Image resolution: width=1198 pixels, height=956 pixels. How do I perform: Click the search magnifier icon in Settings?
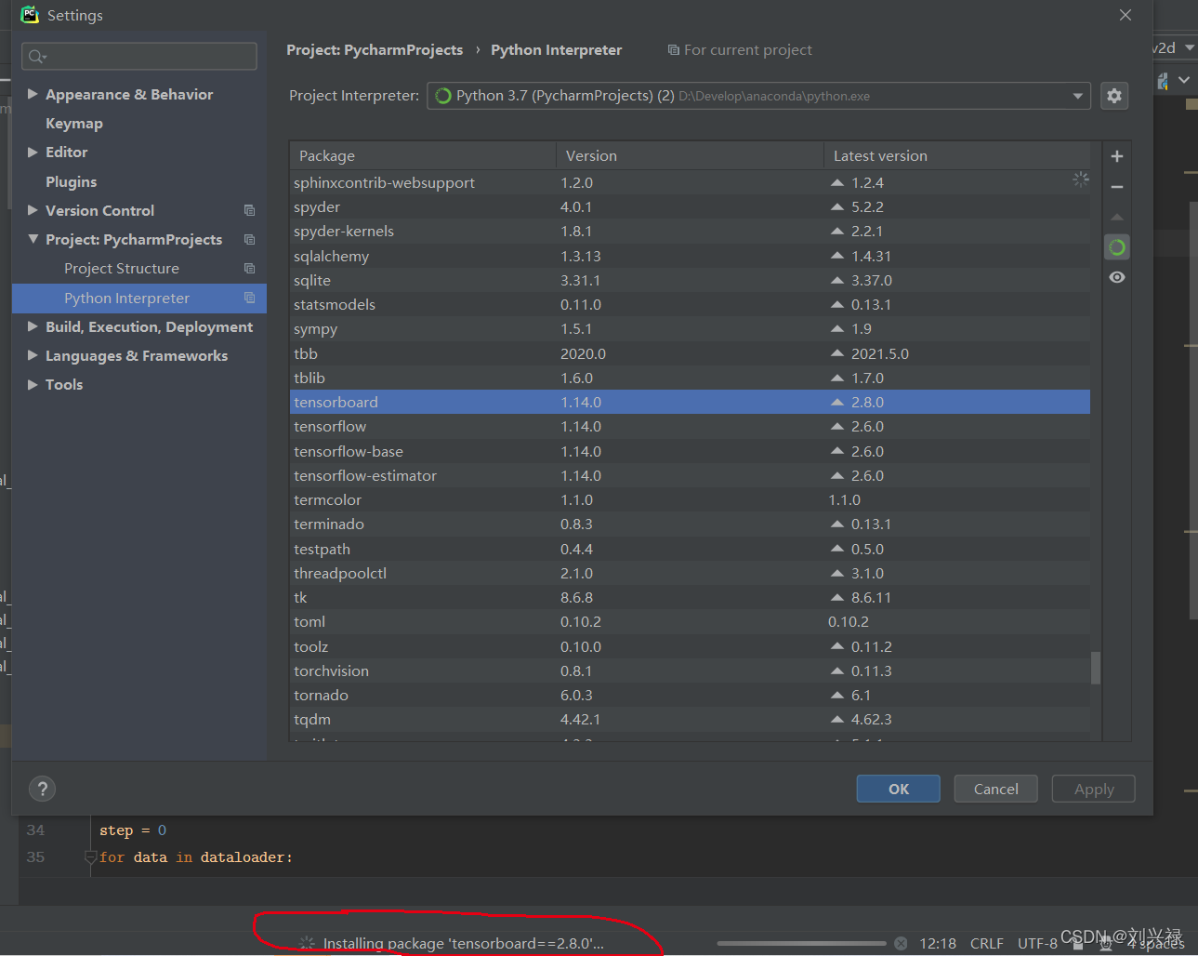point(36,57)
